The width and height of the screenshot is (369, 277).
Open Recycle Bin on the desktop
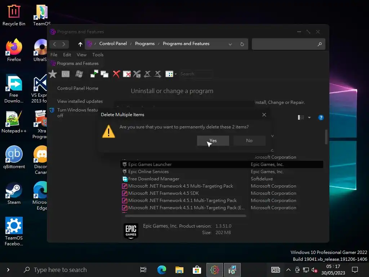tap(14, 15)
